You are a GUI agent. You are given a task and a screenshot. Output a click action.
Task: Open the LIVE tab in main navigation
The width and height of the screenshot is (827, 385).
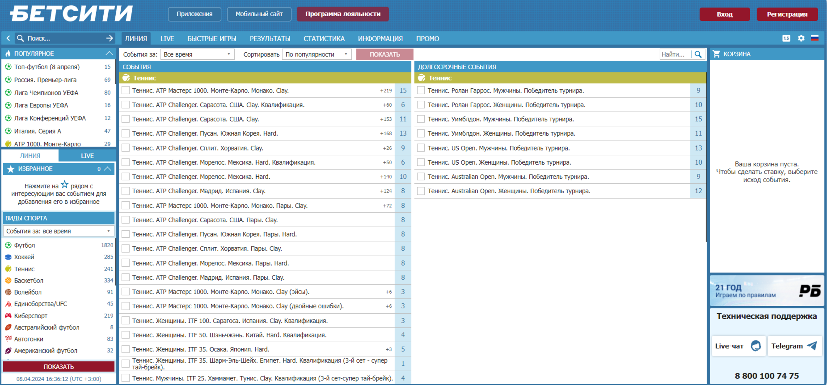pos(167,38)
